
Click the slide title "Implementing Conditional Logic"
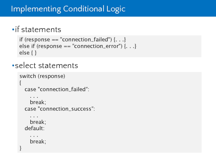pyautogui.click(x=68, y=9)
